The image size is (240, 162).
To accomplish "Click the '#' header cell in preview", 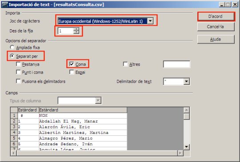I will click(28, 115).
